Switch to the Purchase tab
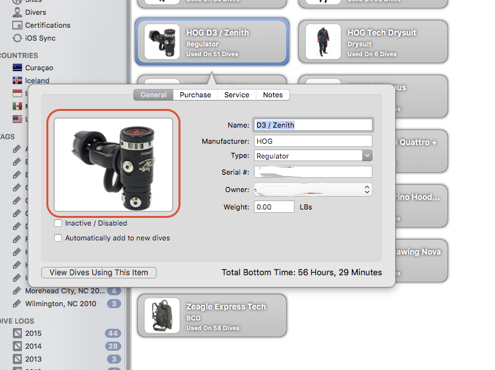This screenshot has width=495, height=370. click(x=195, y=95)
